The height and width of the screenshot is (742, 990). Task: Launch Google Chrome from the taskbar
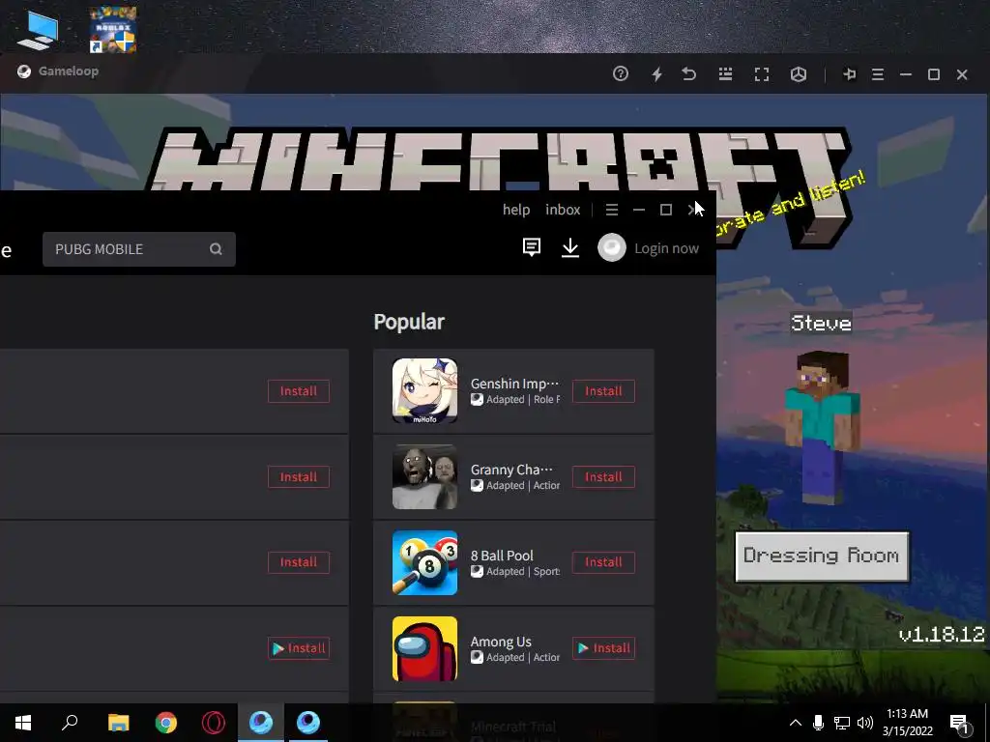point(166,723)
